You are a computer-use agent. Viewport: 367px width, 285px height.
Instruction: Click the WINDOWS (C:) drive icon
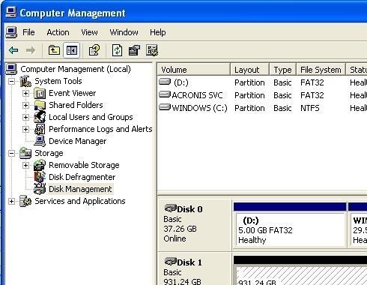point(165,107)
